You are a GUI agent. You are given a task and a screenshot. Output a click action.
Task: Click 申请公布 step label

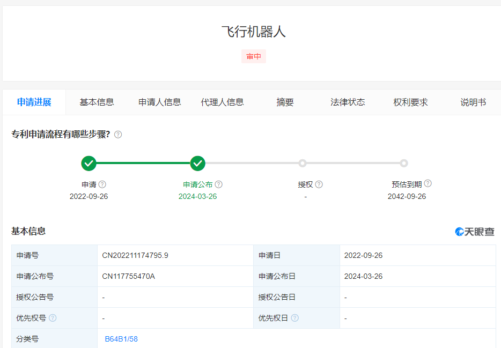tap(198, 184)
